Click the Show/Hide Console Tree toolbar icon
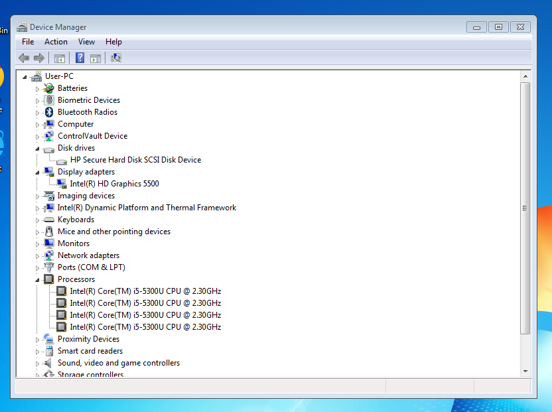Image resolution: width=552 pixels, height=412 pixels. point(60,58)
